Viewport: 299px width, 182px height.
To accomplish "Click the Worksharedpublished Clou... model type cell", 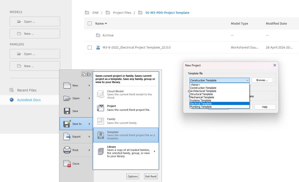I will tap(244, 47).
